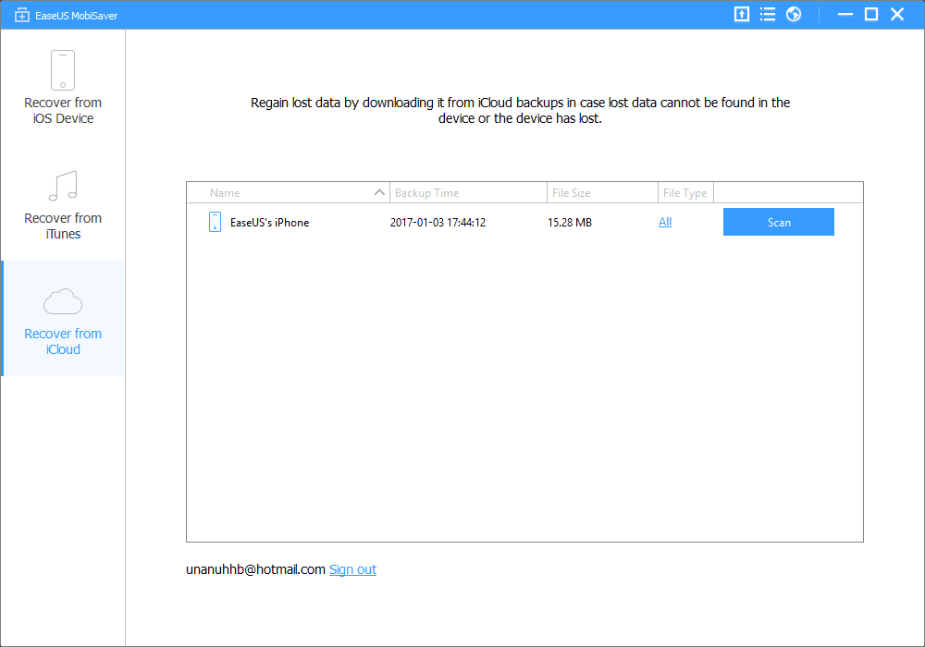Select Recover from iCloud tab label

[x=63, y=341]
